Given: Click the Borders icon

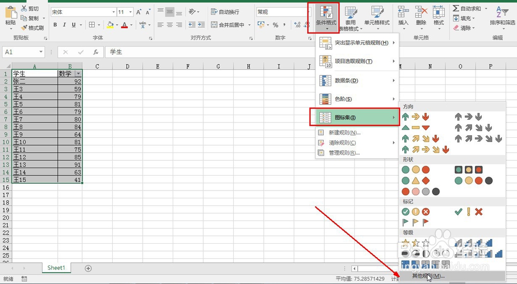Looking at the screenshot, I should 92,25.
